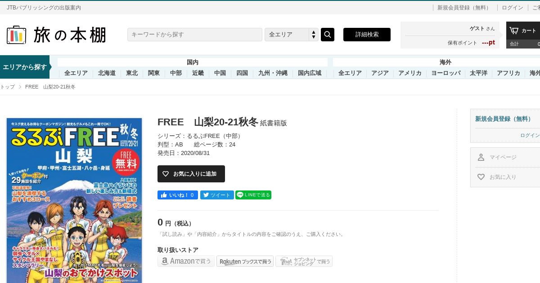Screen dimensions: 540x283
Task: Open the shopping cart icon
Action: point(513,31)
